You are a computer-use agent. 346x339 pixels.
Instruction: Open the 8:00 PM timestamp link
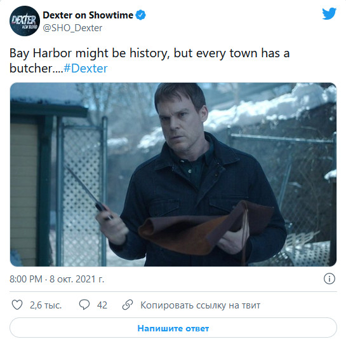pos(26,279)
